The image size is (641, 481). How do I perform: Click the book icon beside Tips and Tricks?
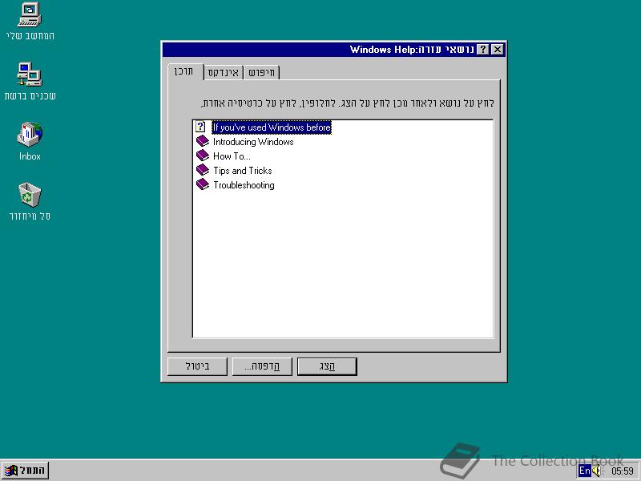(x=203, y=170)
